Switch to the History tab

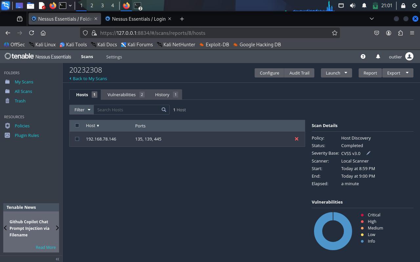(x=166, y=95)
